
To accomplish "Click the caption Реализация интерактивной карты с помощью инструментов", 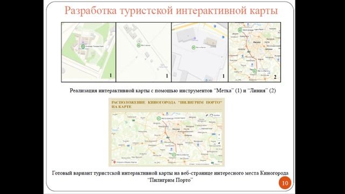I will [x=172, y=91].
